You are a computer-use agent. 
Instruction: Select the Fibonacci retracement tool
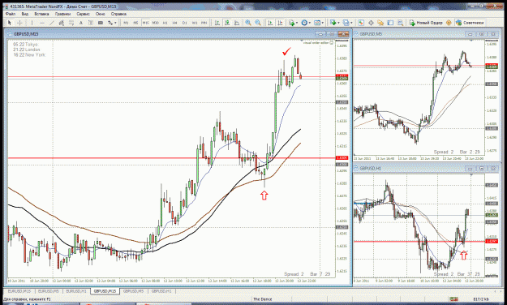71,23
